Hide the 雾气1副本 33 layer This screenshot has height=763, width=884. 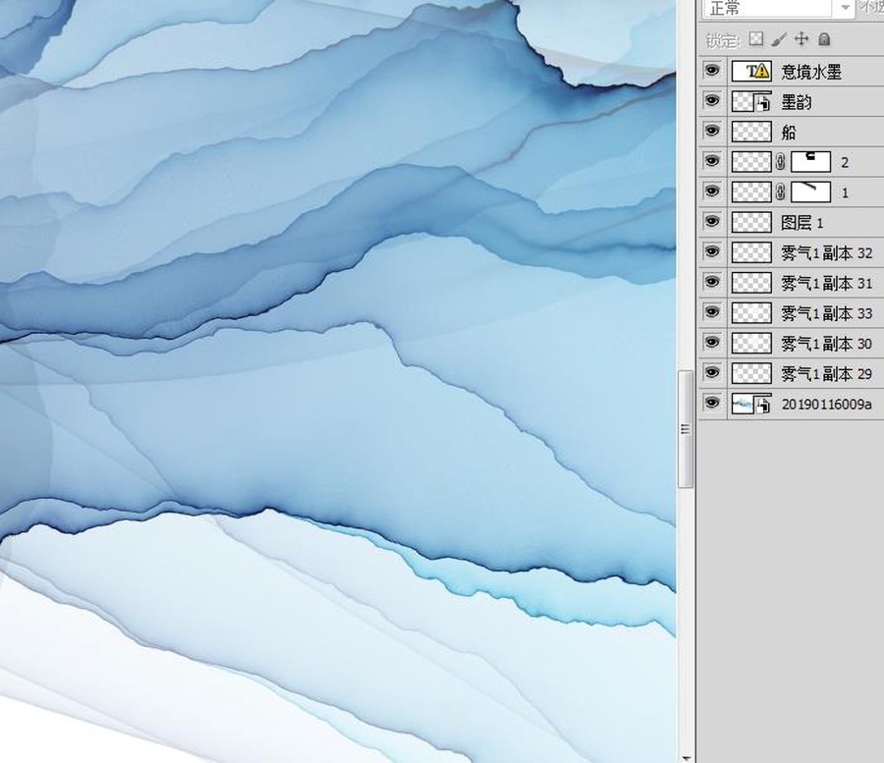tap(712, 312)
